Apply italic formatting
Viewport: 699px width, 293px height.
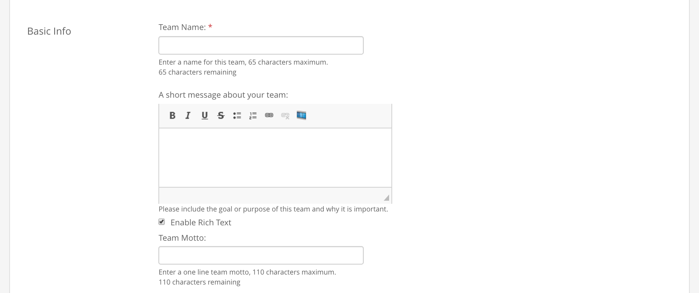coord(188,115)
